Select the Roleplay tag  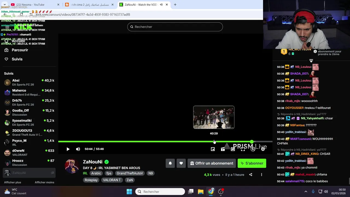point(91,180)
